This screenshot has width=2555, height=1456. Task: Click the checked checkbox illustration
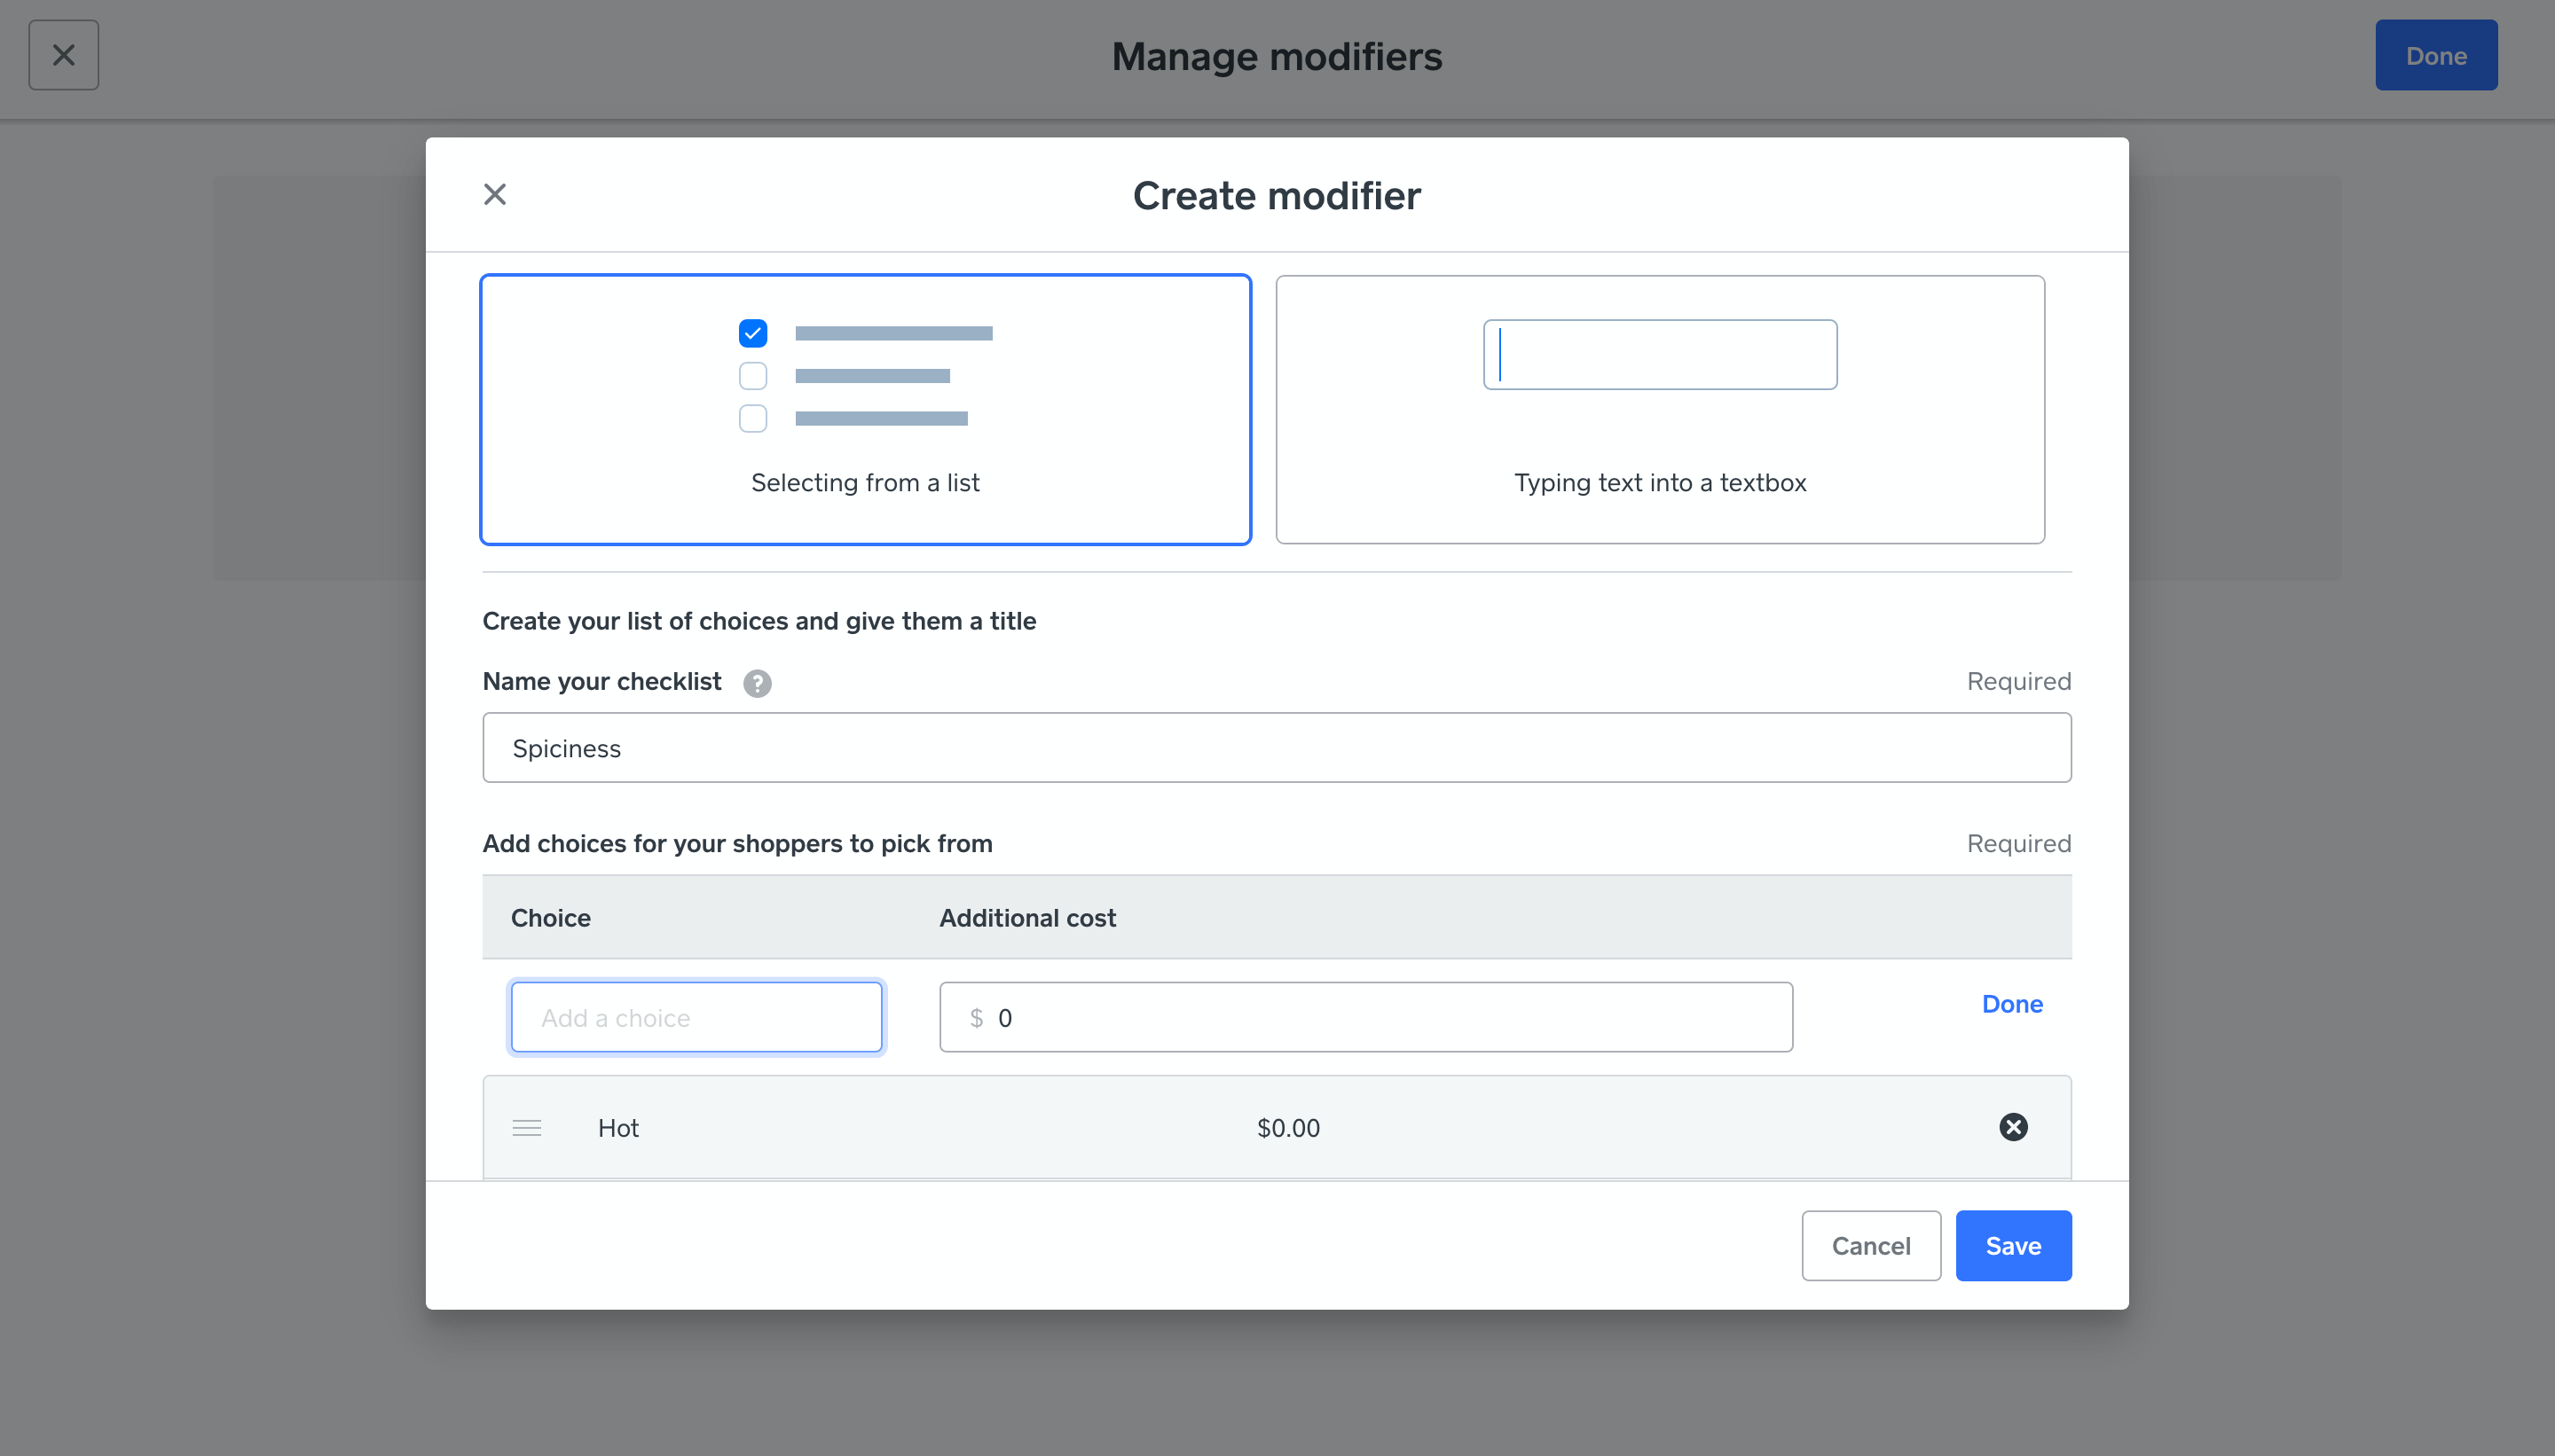tap(752, 333)
